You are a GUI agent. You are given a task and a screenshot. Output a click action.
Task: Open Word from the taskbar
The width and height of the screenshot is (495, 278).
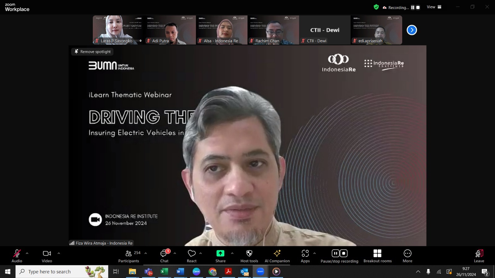(x=180, y=272)
